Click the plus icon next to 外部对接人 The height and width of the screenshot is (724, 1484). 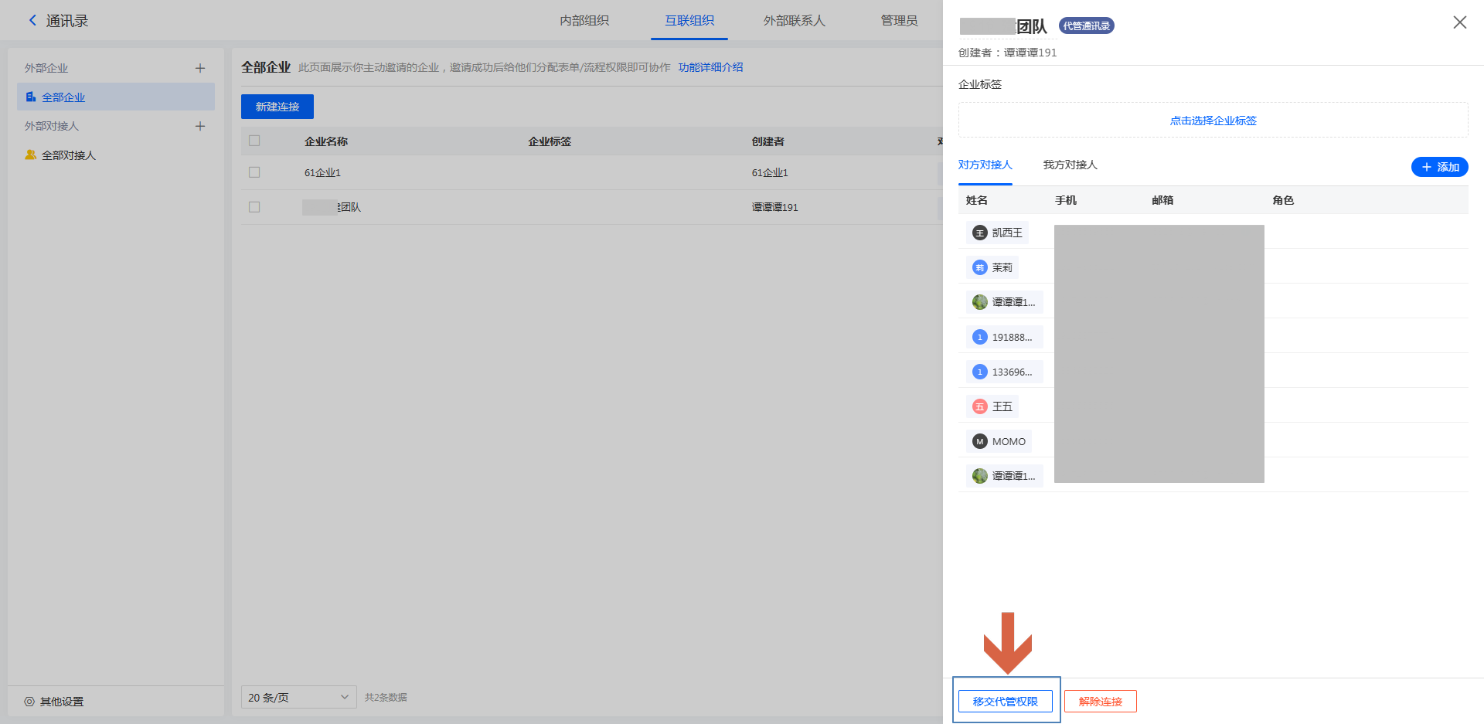(x=200, y=126)
